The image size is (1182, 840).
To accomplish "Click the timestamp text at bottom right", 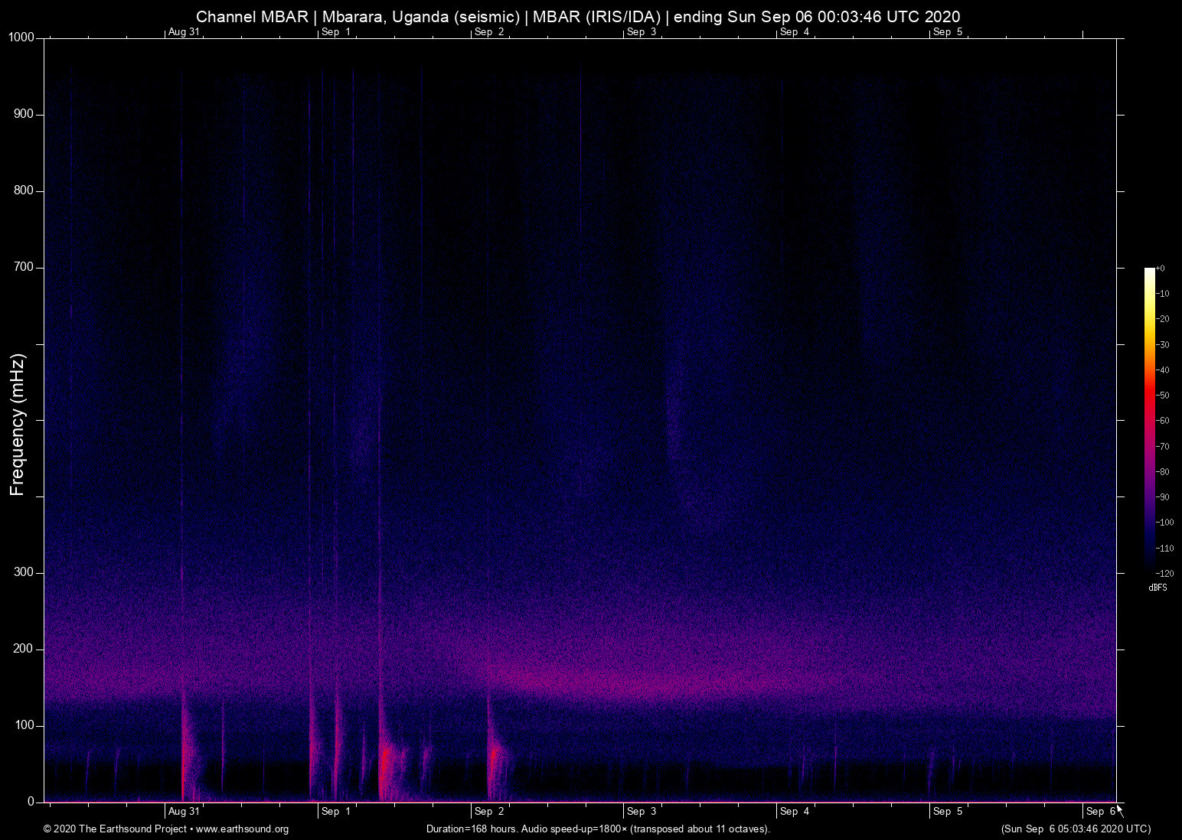I will pos(1074,829).
